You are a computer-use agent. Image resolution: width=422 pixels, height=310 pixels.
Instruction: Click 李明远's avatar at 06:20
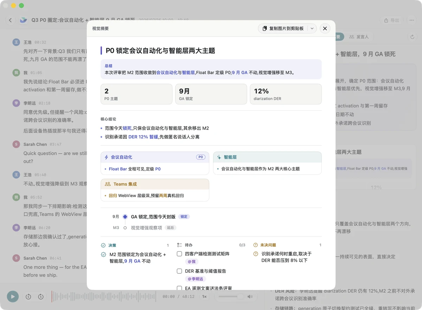point(16,228)
